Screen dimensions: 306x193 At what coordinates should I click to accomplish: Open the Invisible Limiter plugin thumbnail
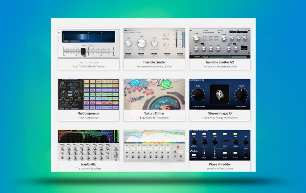click(x=154, y=43)
